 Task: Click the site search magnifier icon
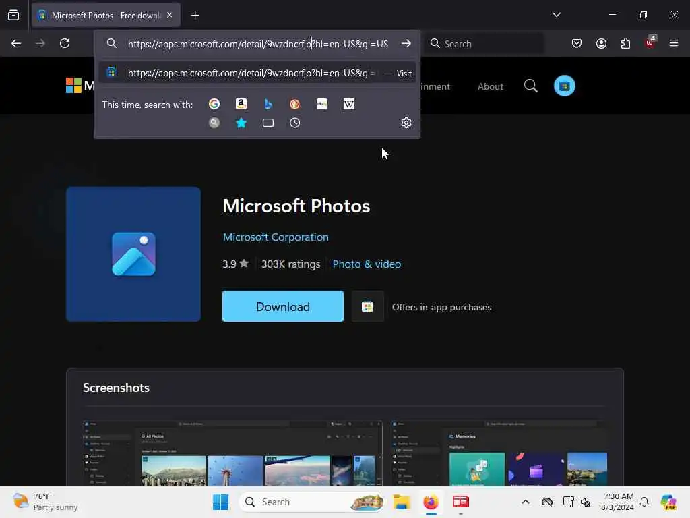coord(531,86)
